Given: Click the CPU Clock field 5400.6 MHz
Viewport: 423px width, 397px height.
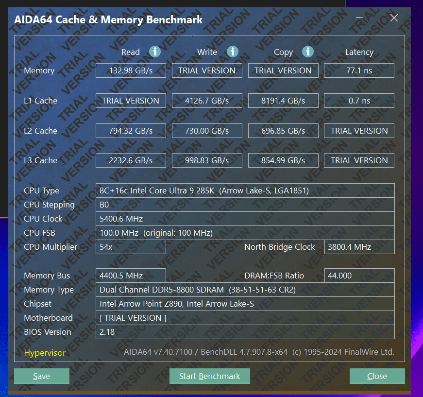Looking at the screenshot, I should (245, 219).
